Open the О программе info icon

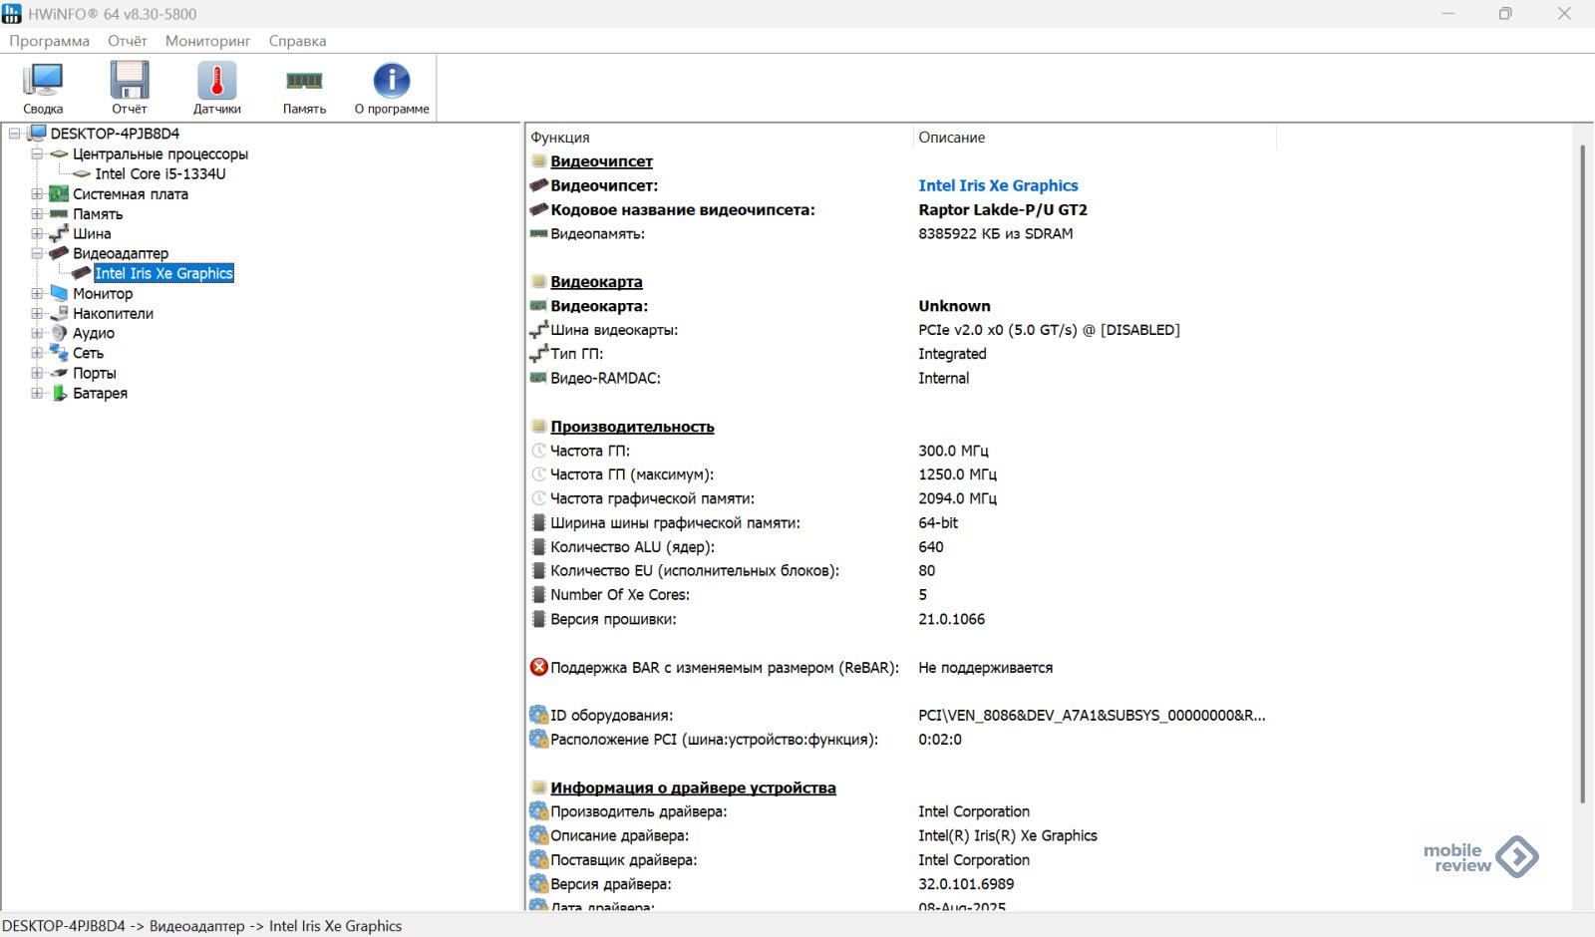click(x=392, y=82)
